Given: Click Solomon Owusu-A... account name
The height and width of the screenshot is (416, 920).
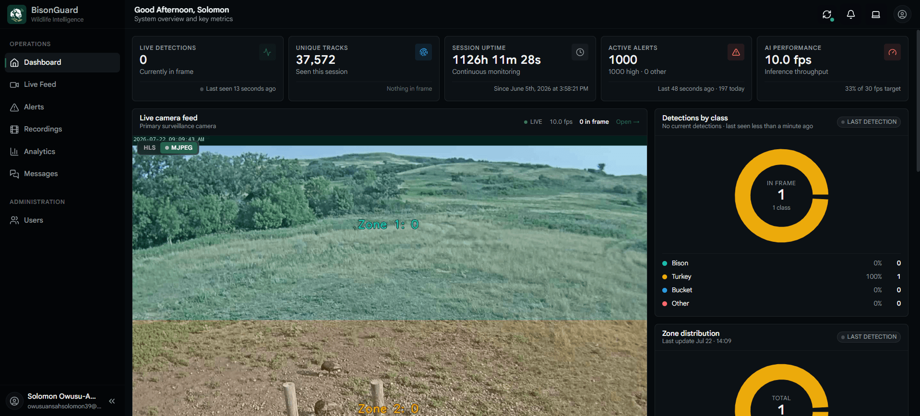Looking at the screenshot, I should click(x=61, y=396).
